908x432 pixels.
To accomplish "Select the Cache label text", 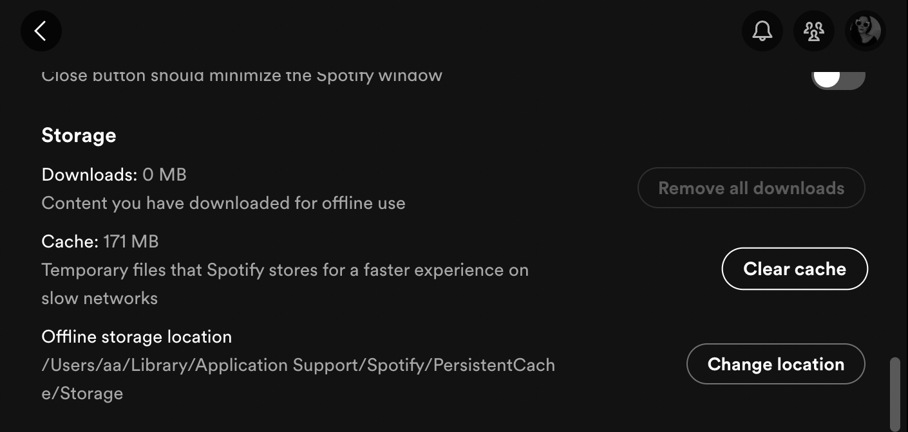I will (70, 242).
